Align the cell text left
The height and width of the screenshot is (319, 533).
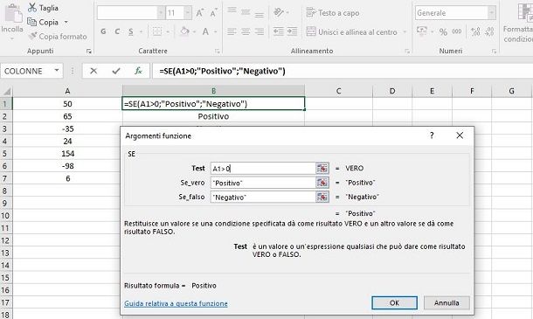pos(232,31)
